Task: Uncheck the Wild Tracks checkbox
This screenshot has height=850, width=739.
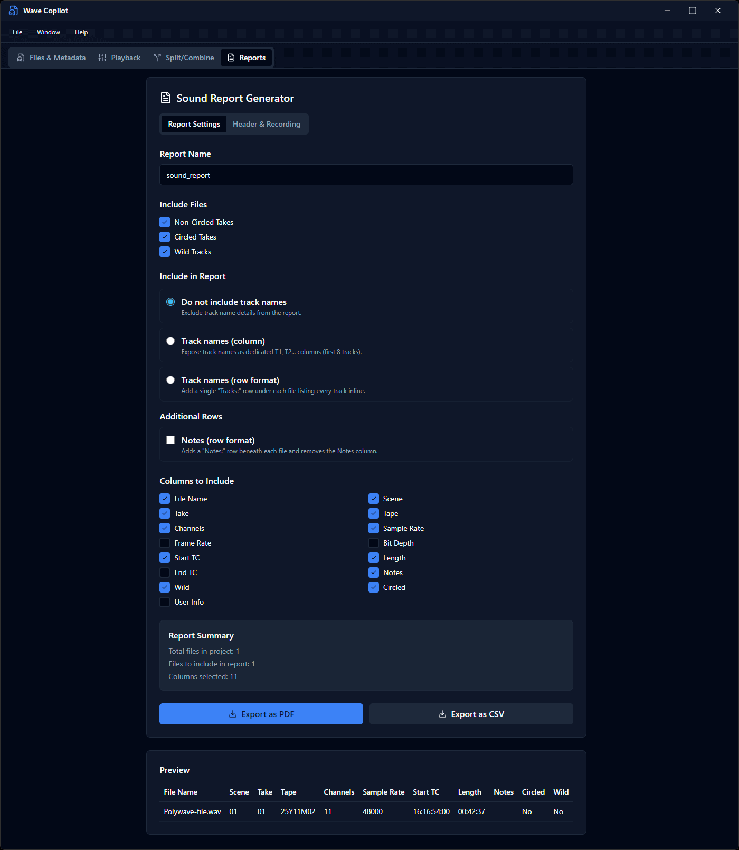Action: point(165,252)
